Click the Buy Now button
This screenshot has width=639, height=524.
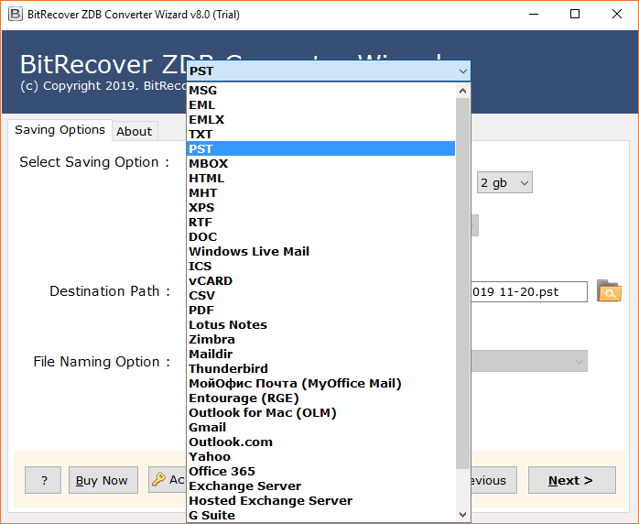[x=103, y=480]
